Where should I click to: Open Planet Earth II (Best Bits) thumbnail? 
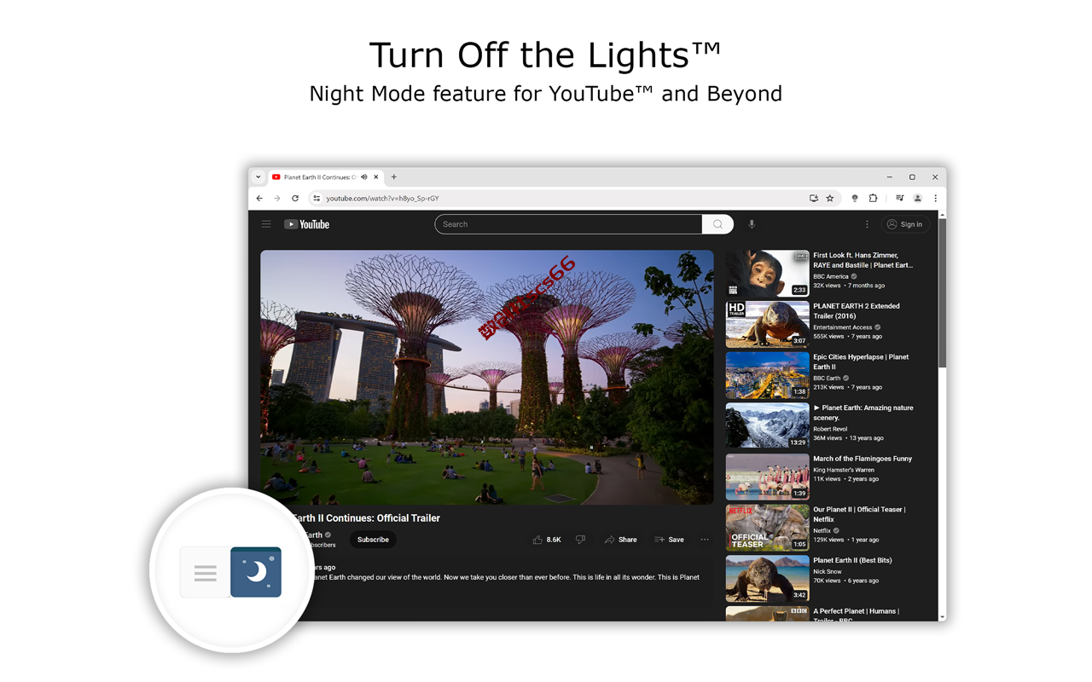pyautogui.click(x=767, y=578)
